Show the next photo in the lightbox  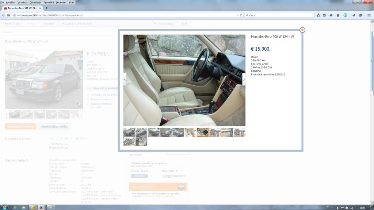(x=244, y=79)
